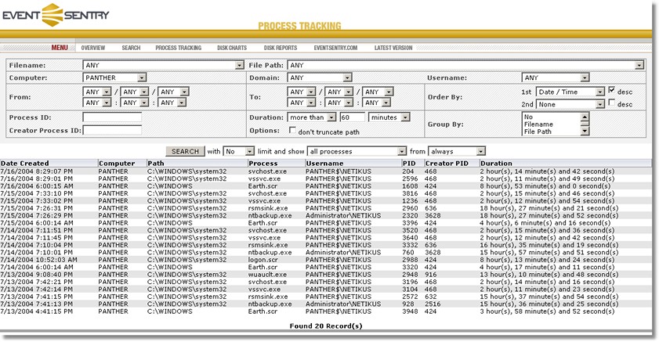Screen dimensions: 659x342
Task: Open the 1st Order By dropdown
Action: pyautogui.click(x=570, y=92)
